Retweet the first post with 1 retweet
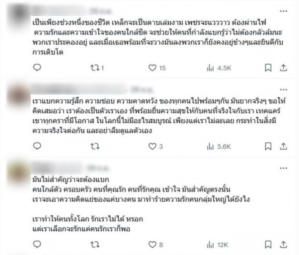This screenshot has height=255, width=299. (x=97, y=68)
